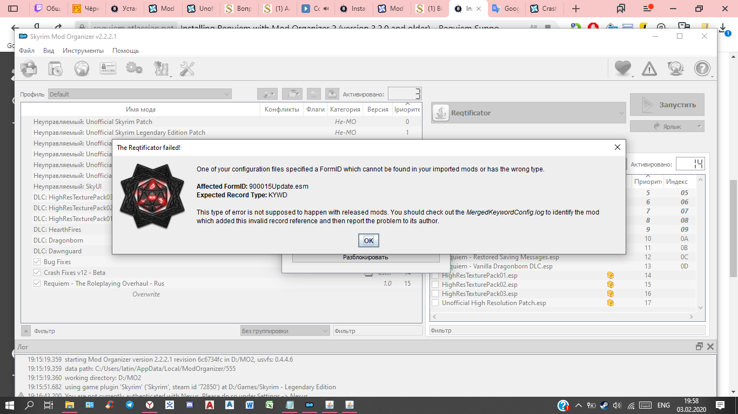The width and height of the screenshot is (738, 414).
Task: Click the Разблокировать button
Action: [x=366, y=257]
